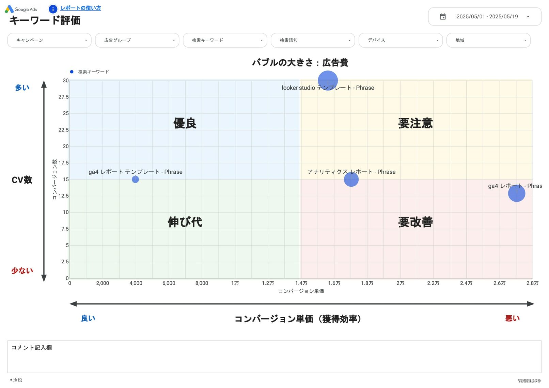Open the date range 2025/05/01 - 2025/05/19 selector
549x388 pixels.
pyautogui.click(x=487, y=16)
